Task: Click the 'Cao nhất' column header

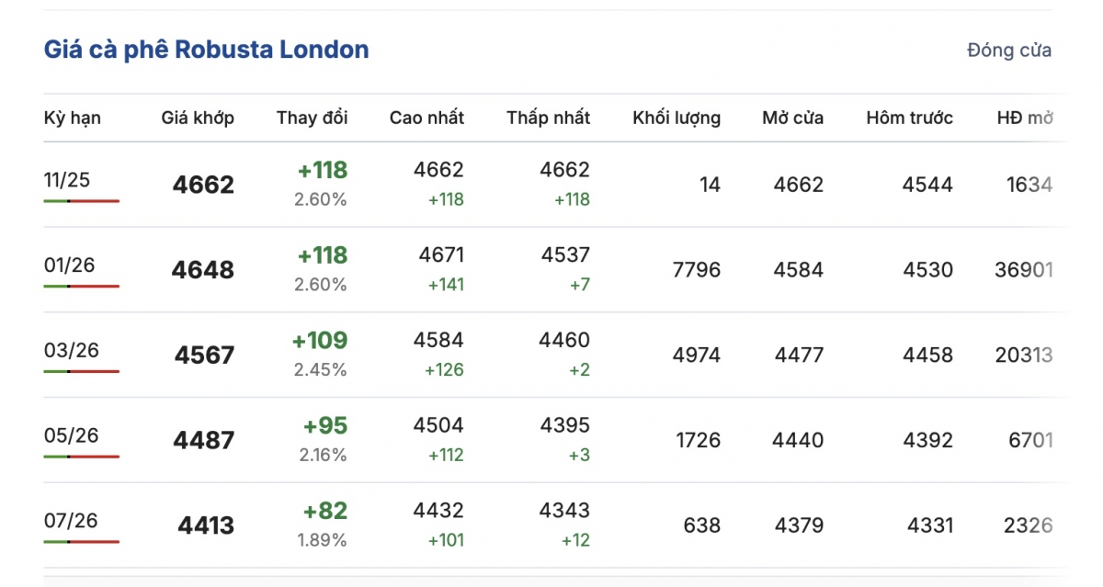Action: point(426,118)
